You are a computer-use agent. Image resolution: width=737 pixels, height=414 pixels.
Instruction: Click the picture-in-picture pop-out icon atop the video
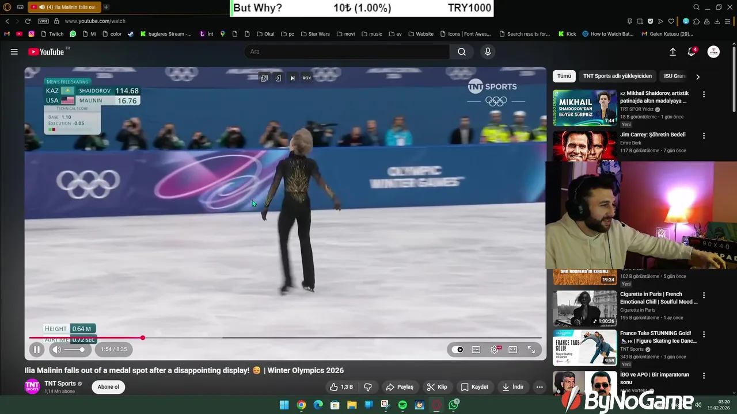pos(264,78)
